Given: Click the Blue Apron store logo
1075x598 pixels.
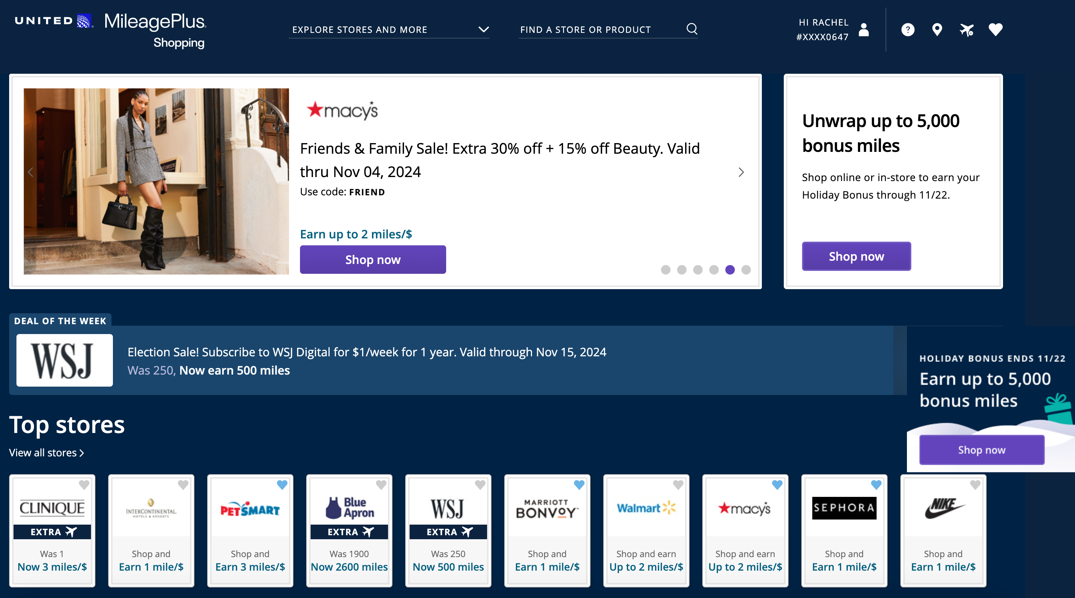Looking at the screenshot, I should click(349, 508).
